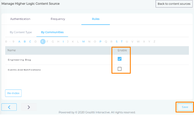
Task: Click the next step right arrow button
Action: (x=29, y=107)
